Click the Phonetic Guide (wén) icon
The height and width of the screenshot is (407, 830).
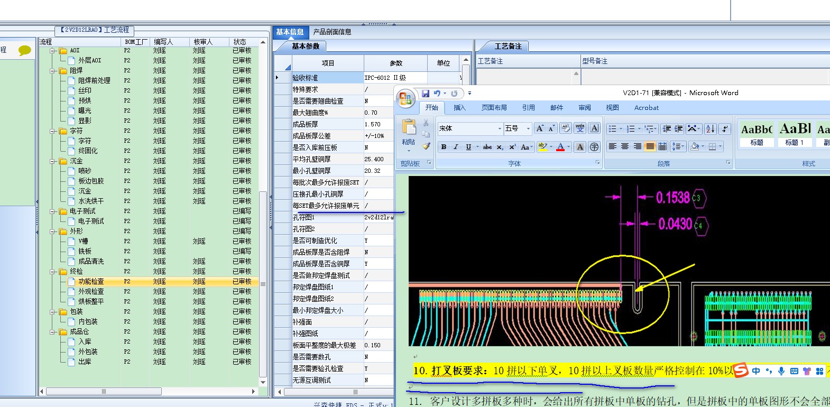pyautogui.click(x=580, y=128)
